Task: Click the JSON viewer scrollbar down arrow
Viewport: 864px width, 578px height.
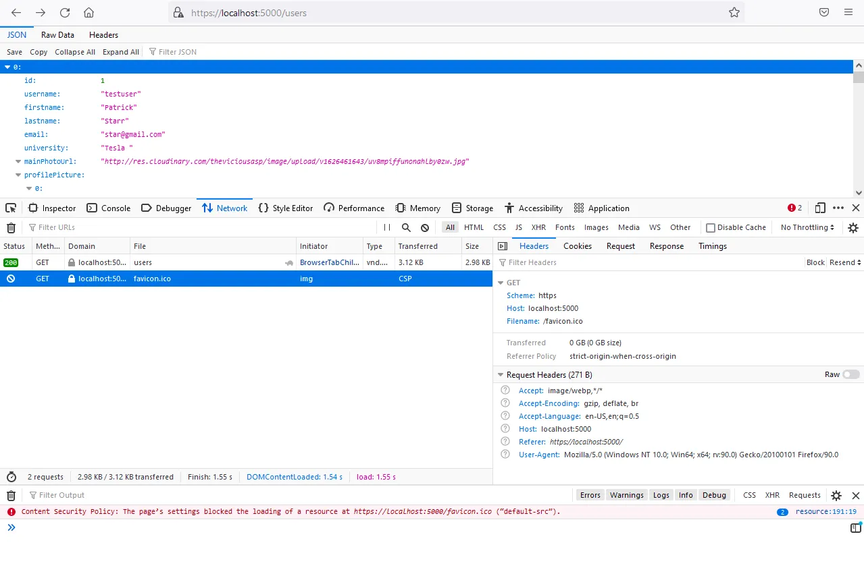Action: coord(858,192)
